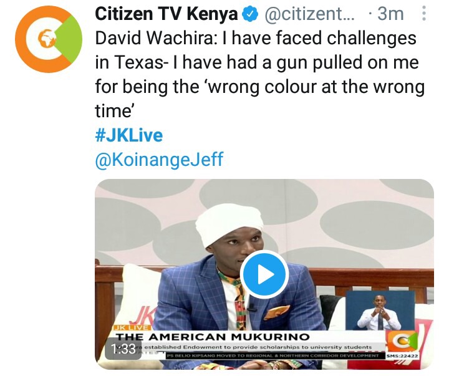449x376 pixels.
Task: Visit the @KoinangeJeff mention
Action: coord(159,159)
